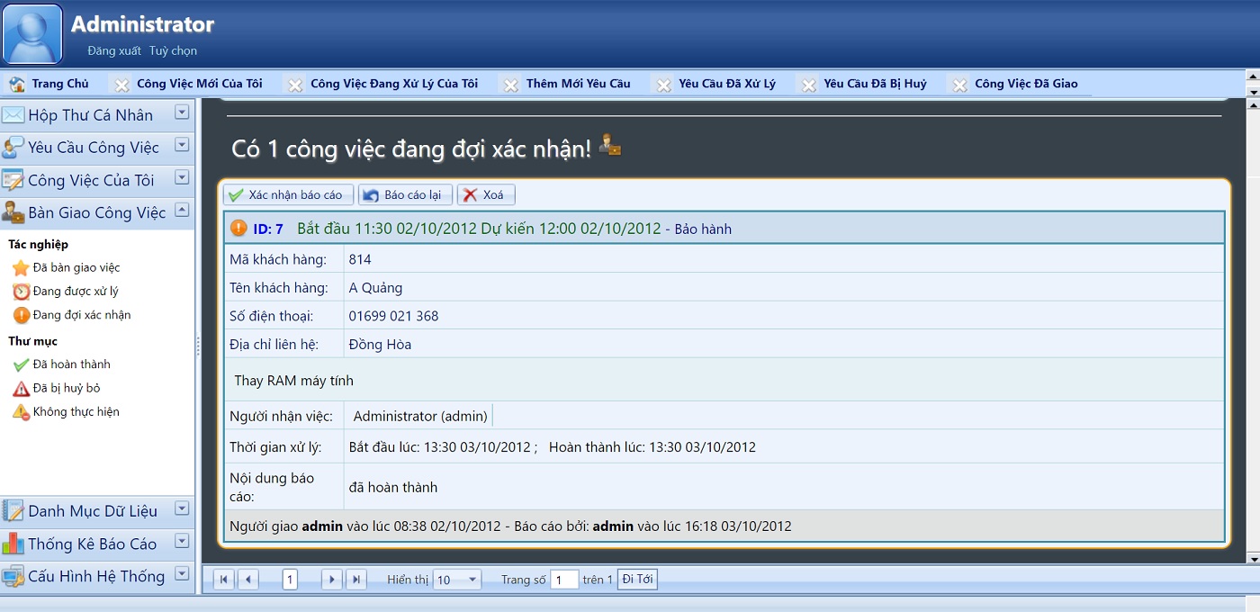Collapse the Bàn Giao Công Việc section
The width and height of the screenshot is (1260, 612).
click(x=182, y=210)
